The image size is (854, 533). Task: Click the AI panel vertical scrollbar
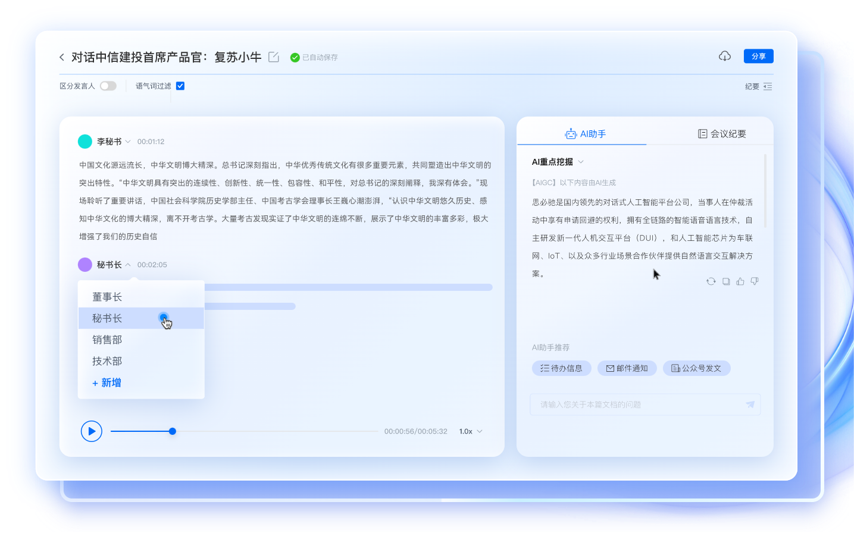coord(765,190)
